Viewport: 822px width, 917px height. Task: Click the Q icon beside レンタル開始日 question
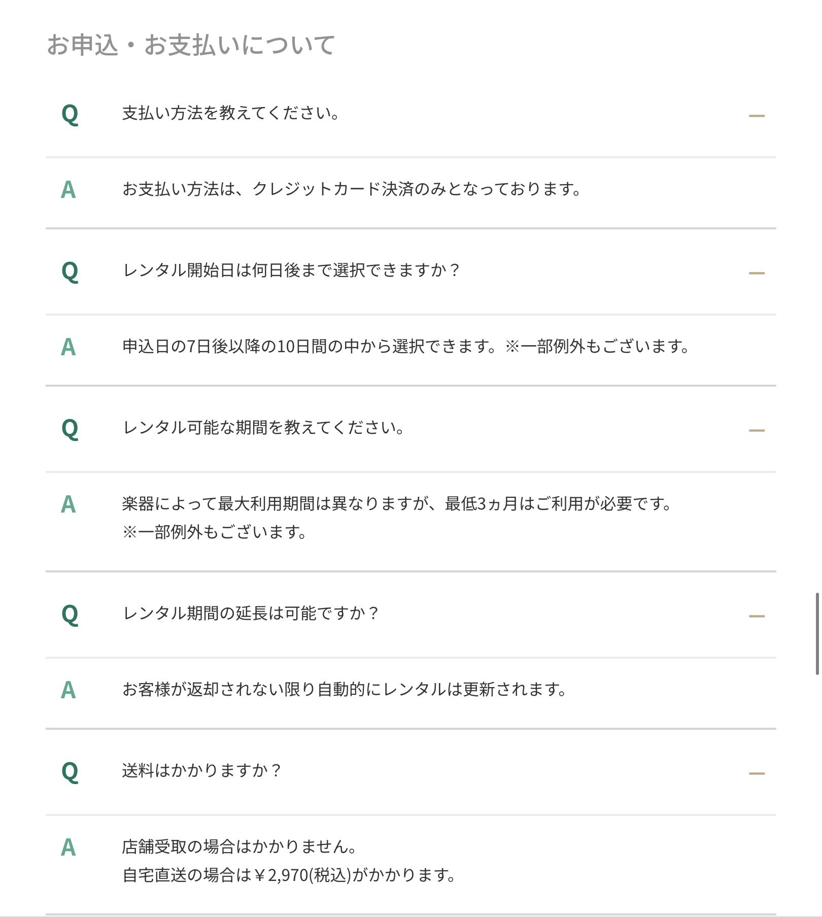(x=70, y=271)
